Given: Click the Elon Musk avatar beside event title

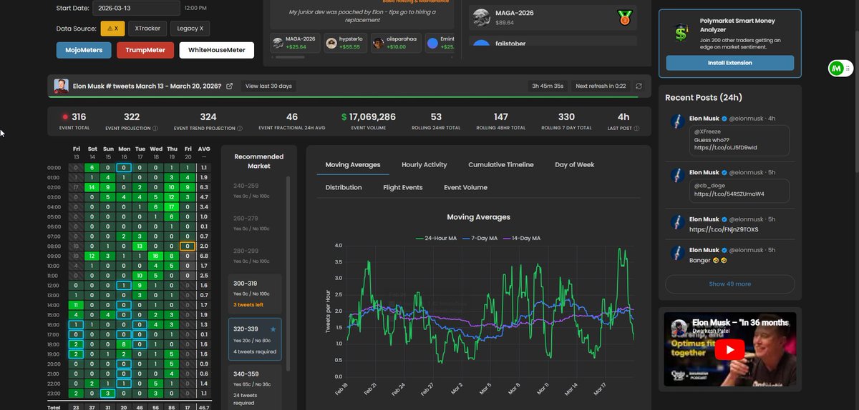Looking at the screenshot, I should [61, 86].
